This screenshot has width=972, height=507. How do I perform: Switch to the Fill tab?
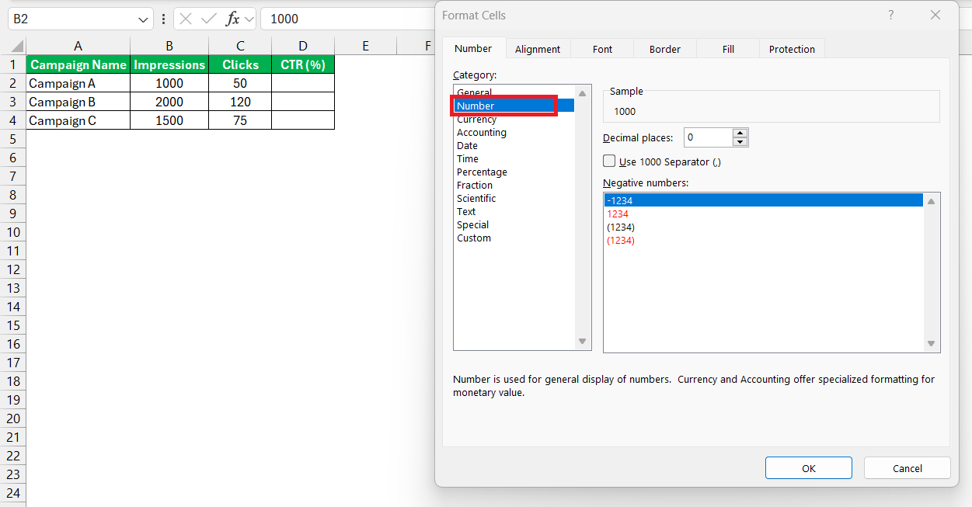tap(728, 49)
